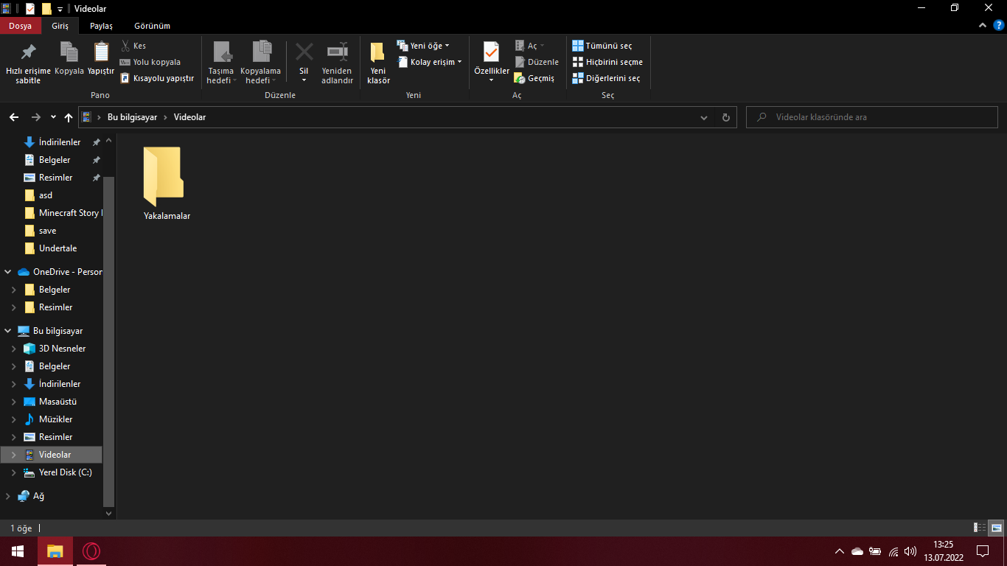
Task: Open Help via the question mark icon
Action: 999,26
